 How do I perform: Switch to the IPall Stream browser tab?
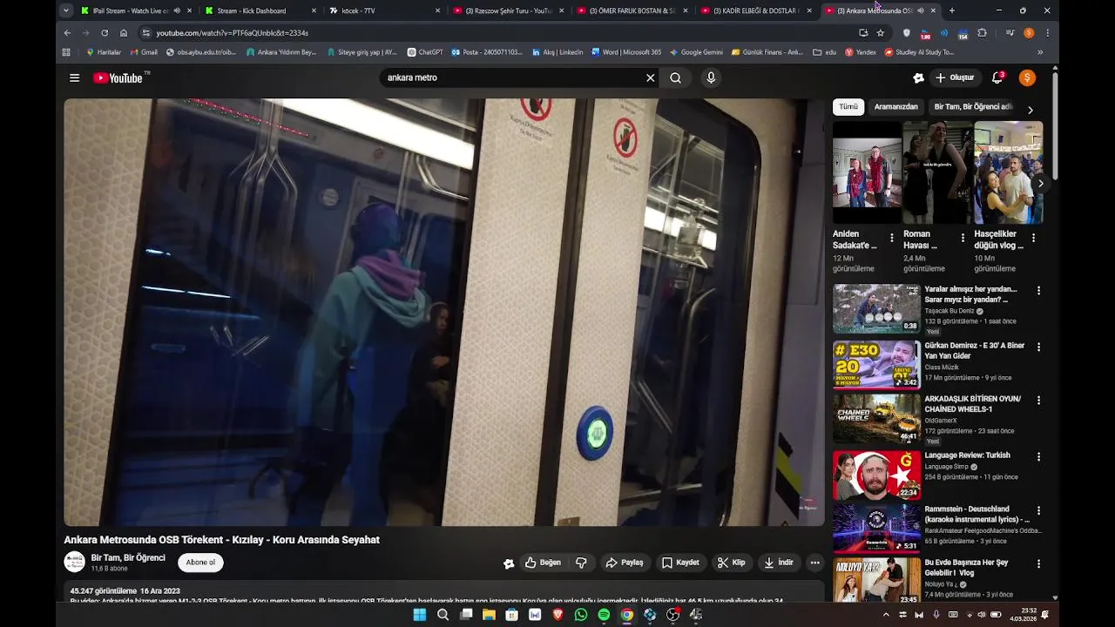(134, 10)
